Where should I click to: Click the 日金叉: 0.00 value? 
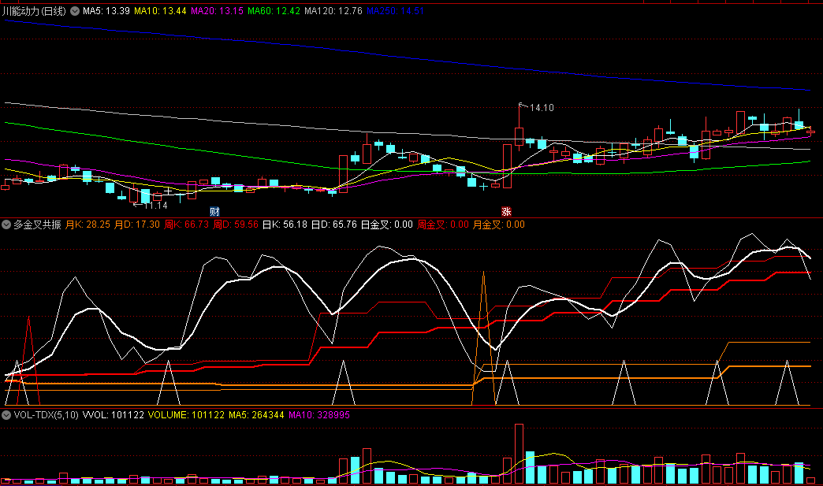[x=387, y=225]
